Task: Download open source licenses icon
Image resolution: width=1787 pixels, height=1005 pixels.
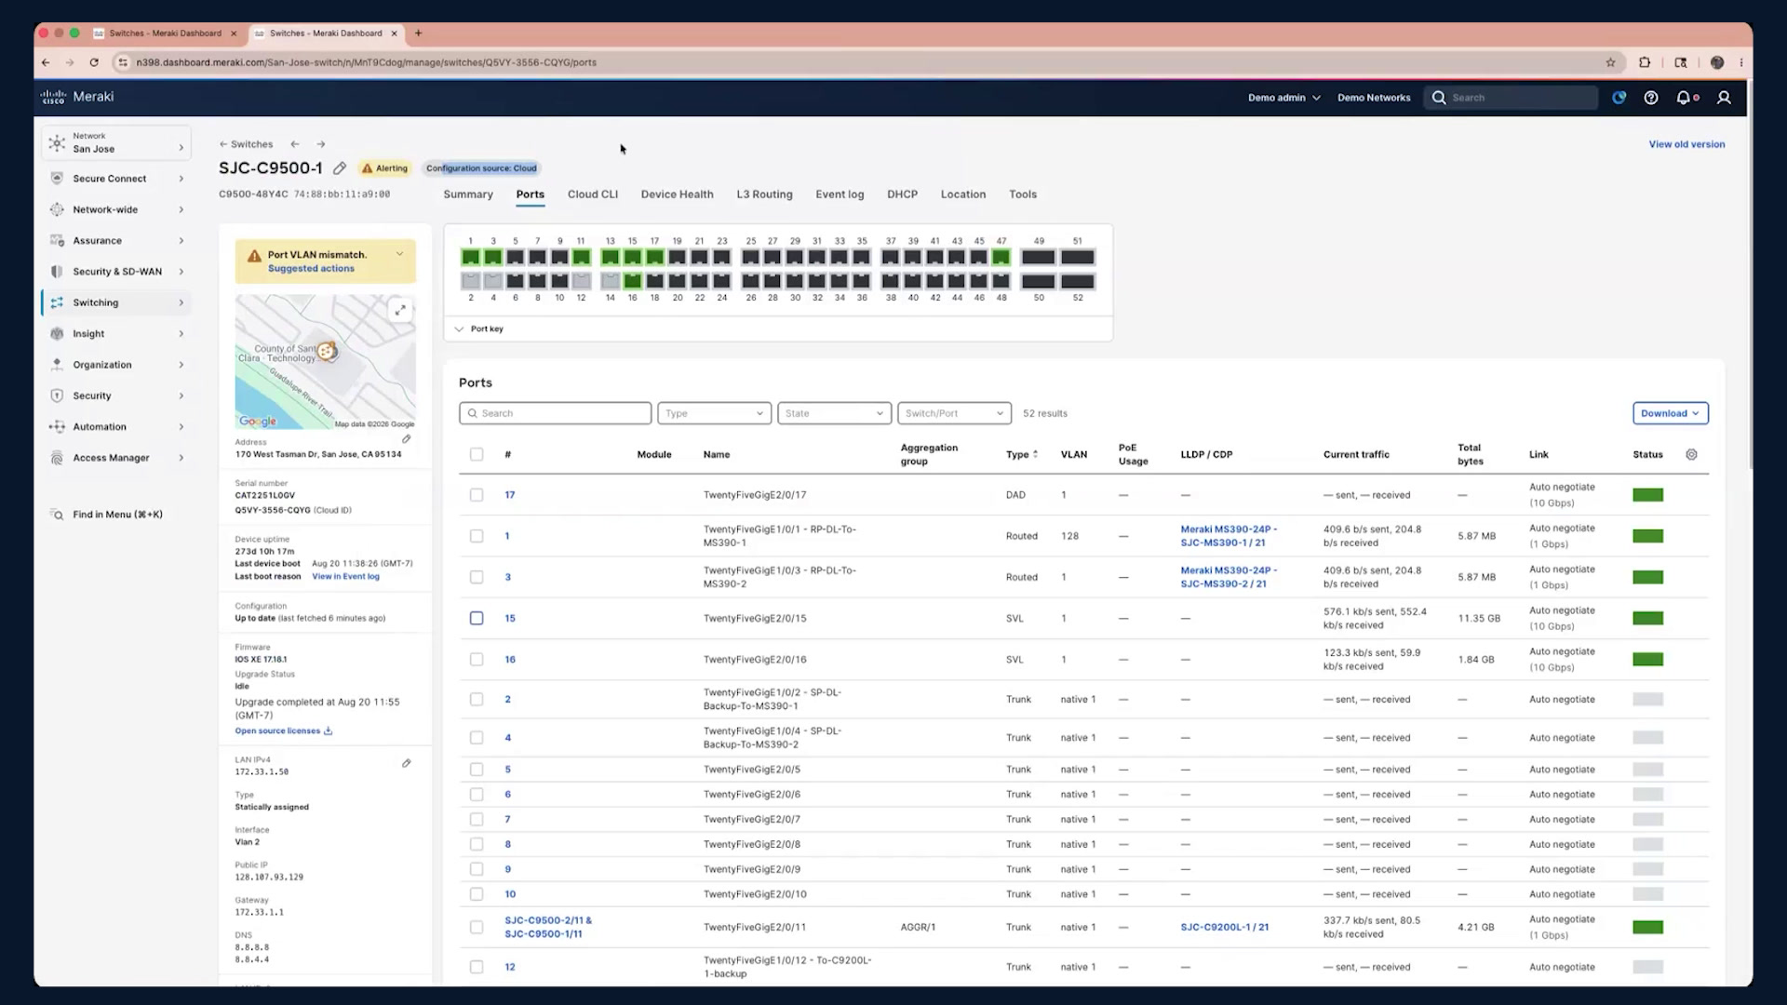Action: pyautogui.click(x=328, y=731)
